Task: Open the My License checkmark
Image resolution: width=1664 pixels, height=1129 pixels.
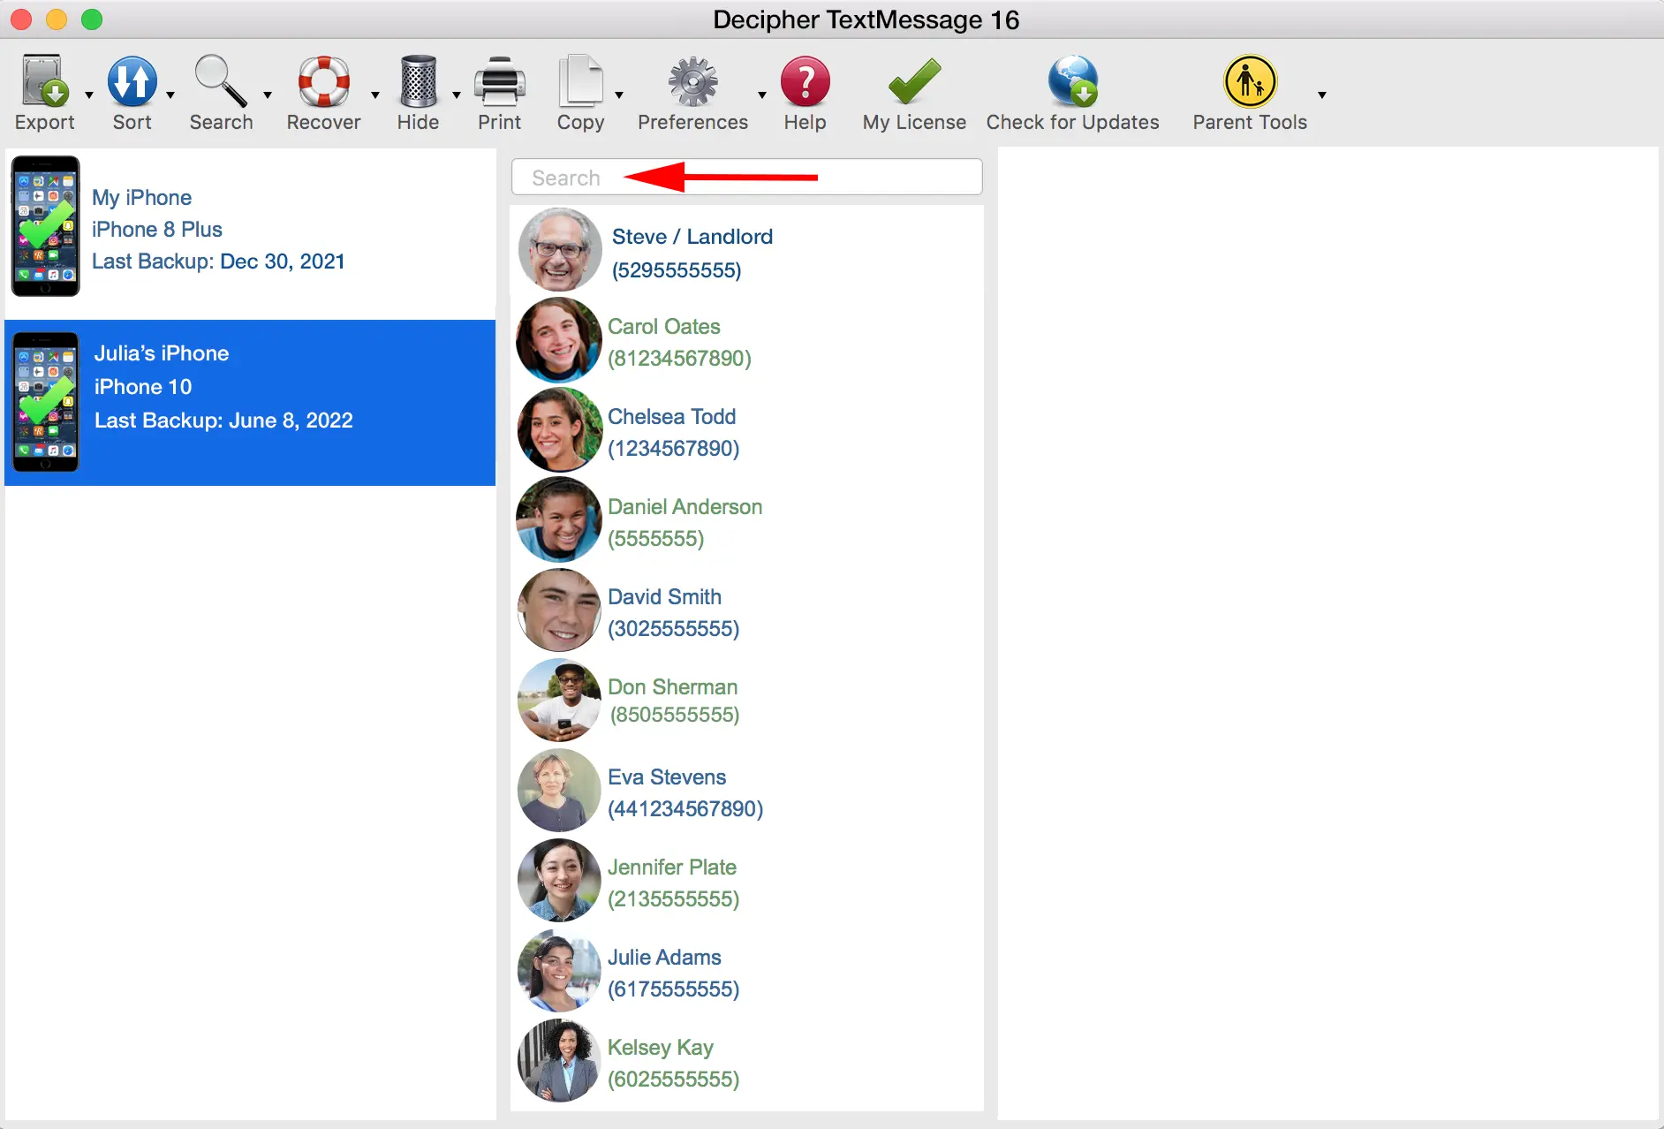Action: click(914, 81)
